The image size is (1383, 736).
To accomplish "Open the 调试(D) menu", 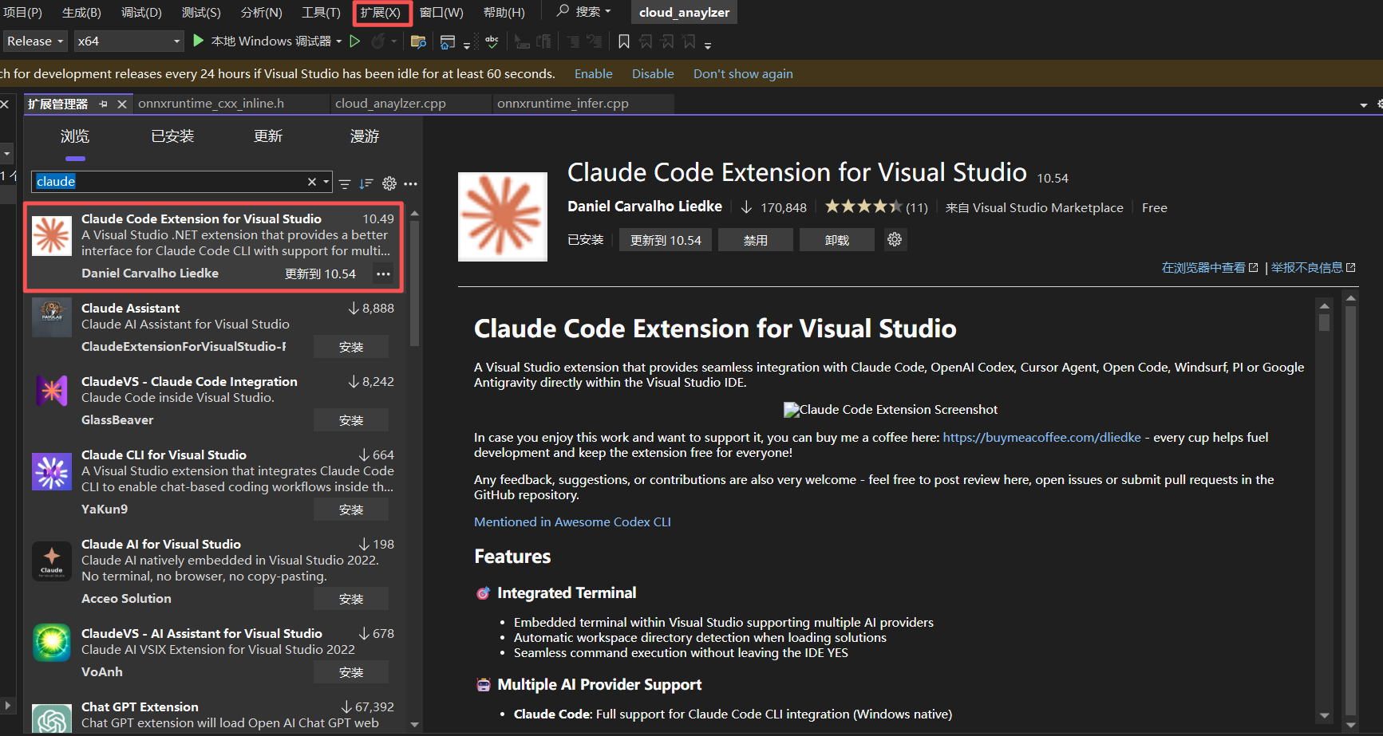I will pos(141,13).
